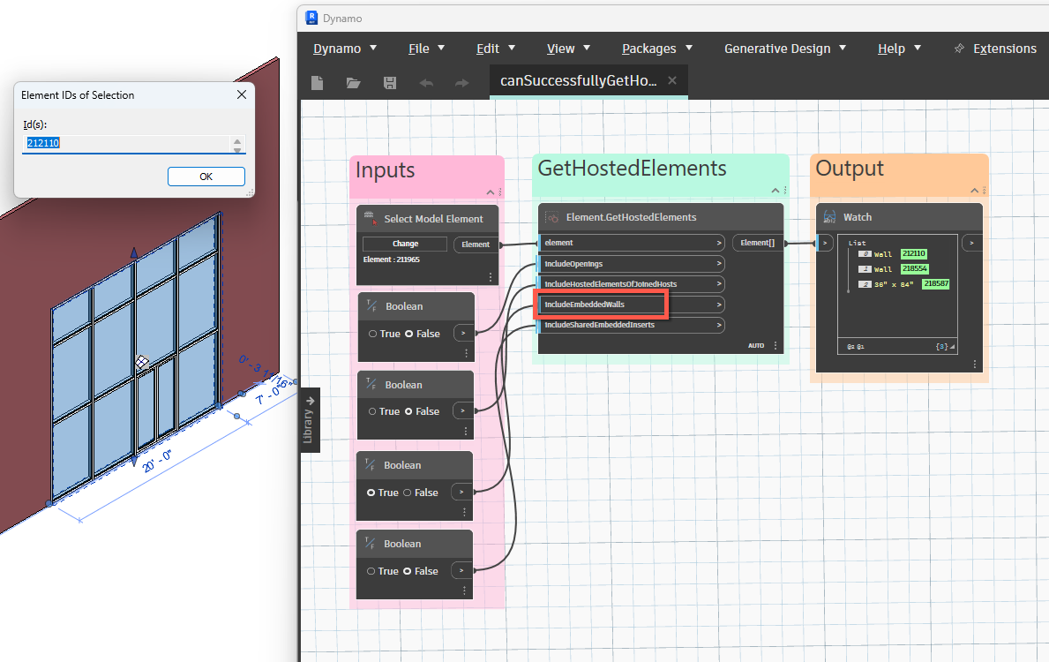1049x662 pixels.
Task: Click the Watch node's output port arrow
Action: point(972,243)
